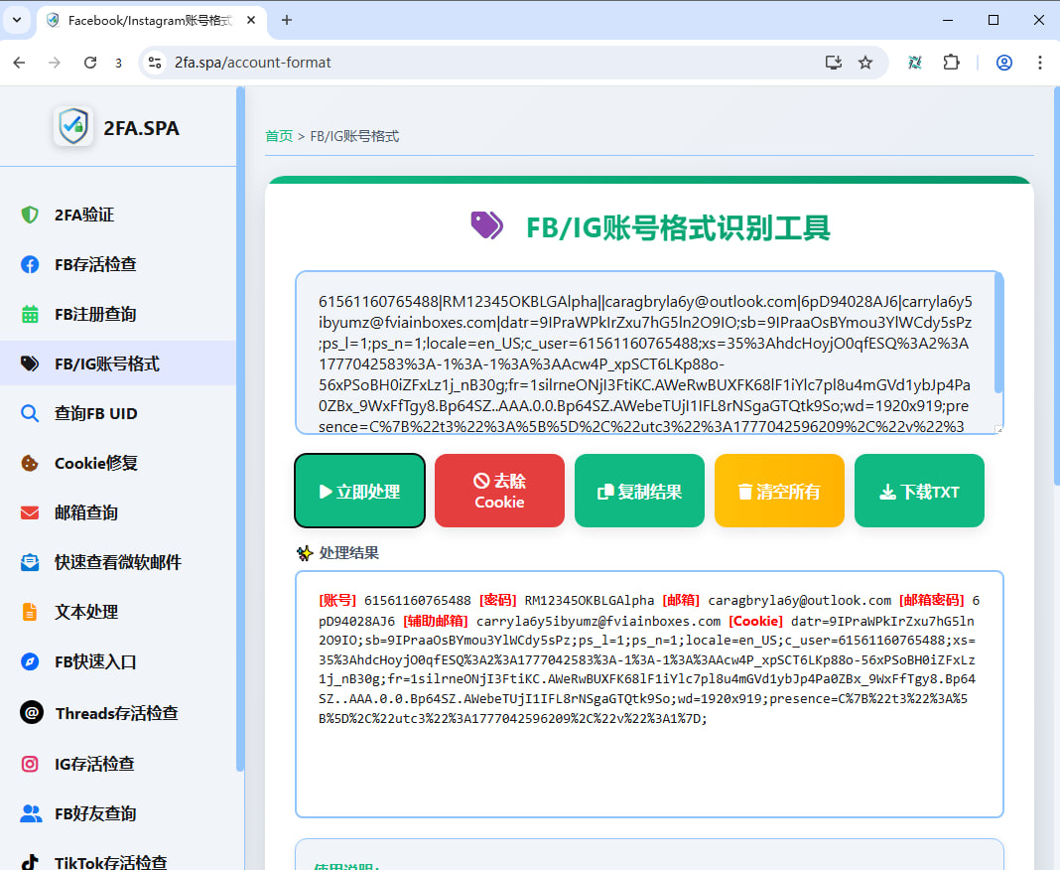Screen dimensions: 1060x870
Task: Click the 立即处理 process button
Action: tap(359, 491)
